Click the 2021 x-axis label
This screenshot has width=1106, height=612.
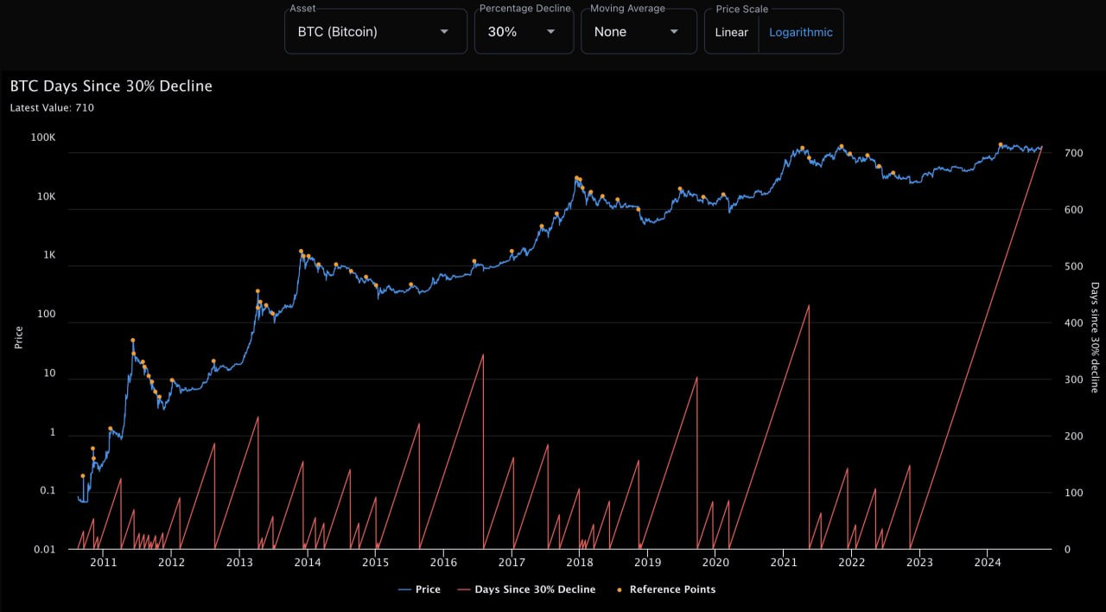click(784, 564)
